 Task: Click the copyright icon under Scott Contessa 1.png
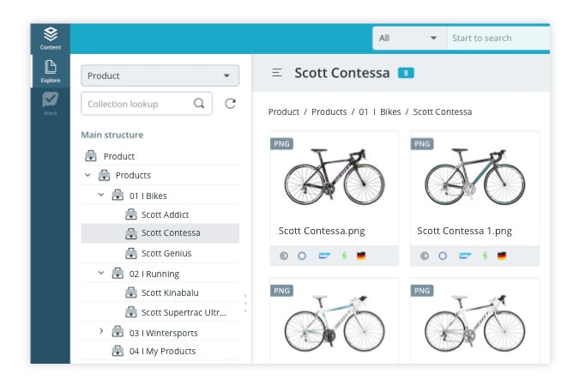click(x=425, y=256)
